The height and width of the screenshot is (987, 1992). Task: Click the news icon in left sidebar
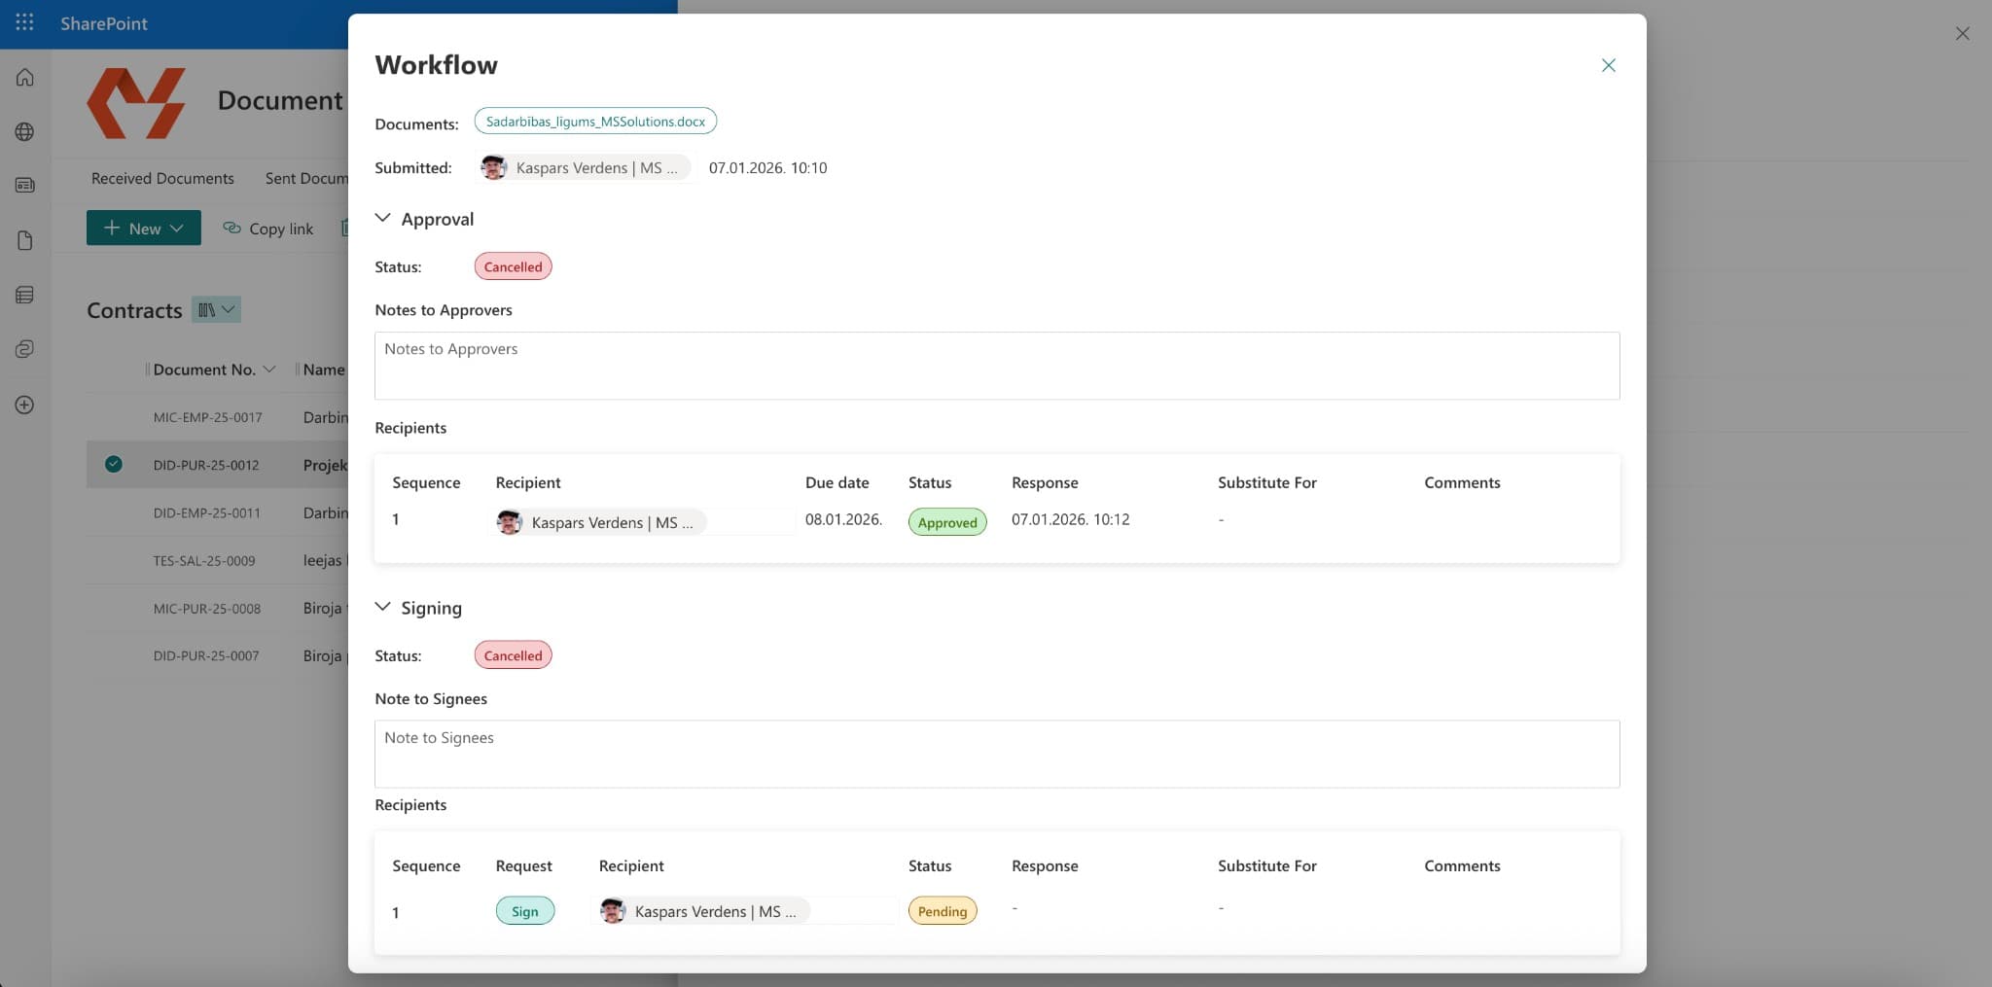[25, 185]
